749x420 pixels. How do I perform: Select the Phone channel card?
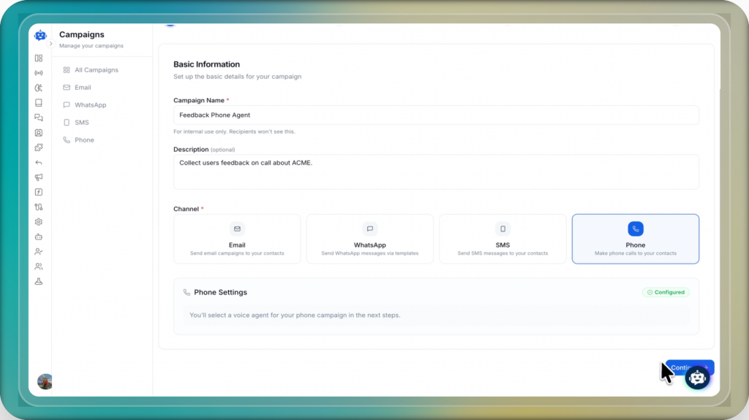click(x=635, y=238)
